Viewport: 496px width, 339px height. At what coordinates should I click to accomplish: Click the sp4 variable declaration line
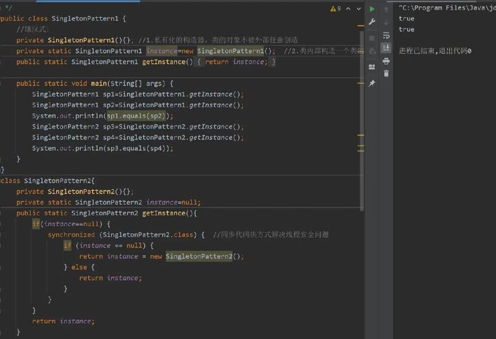click(x=138, y=138)
